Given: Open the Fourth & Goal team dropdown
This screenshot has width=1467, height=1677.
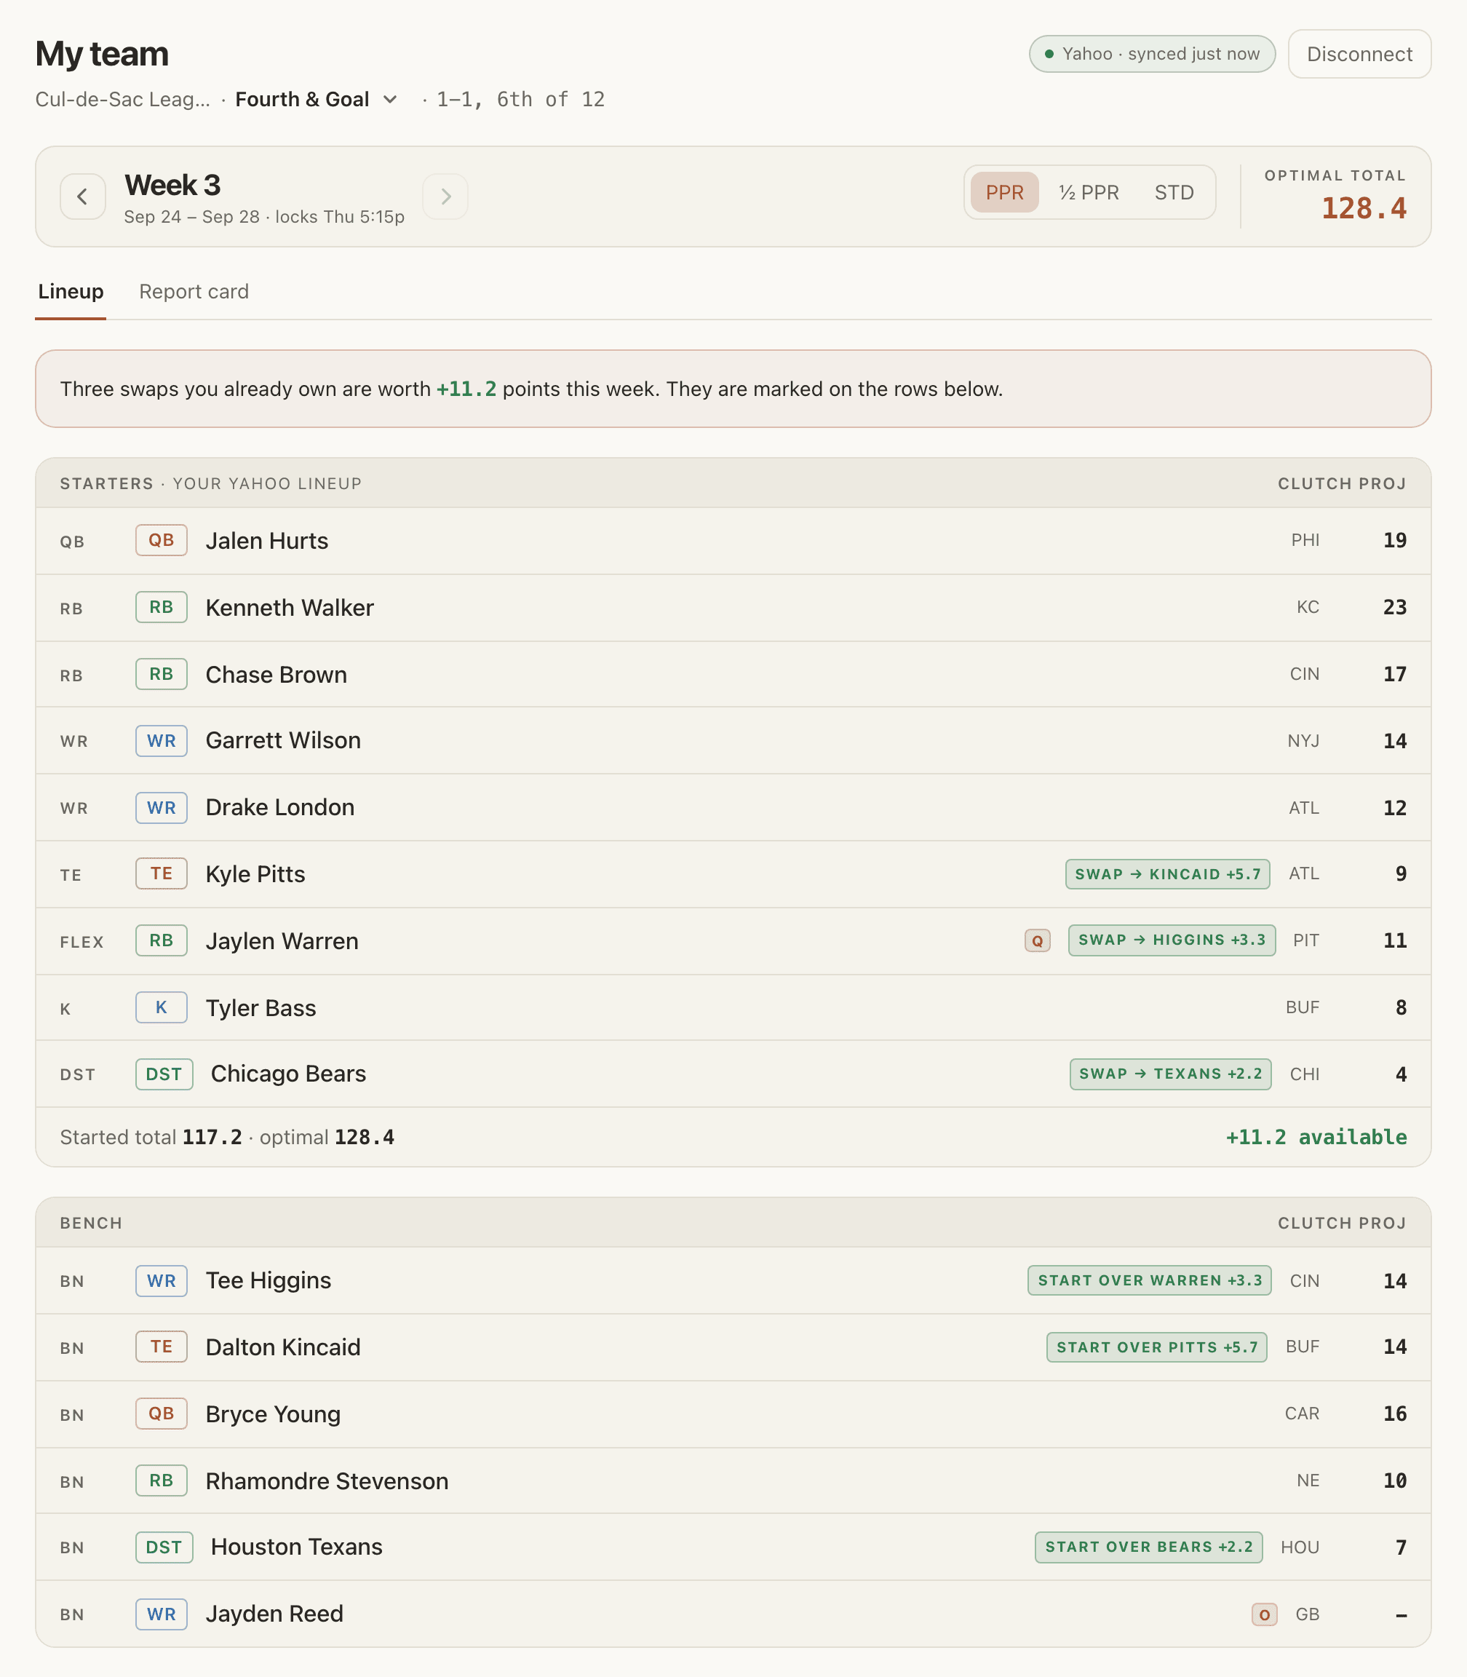Looking at the screenshot, I should coord(316,99).
